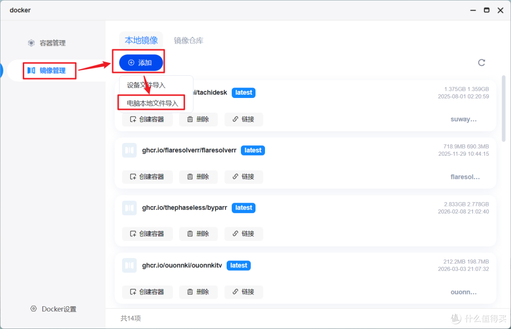Click the image list vertical scrollbar
The width and height of the screenshot is (511, 329).
click(503, 108)
